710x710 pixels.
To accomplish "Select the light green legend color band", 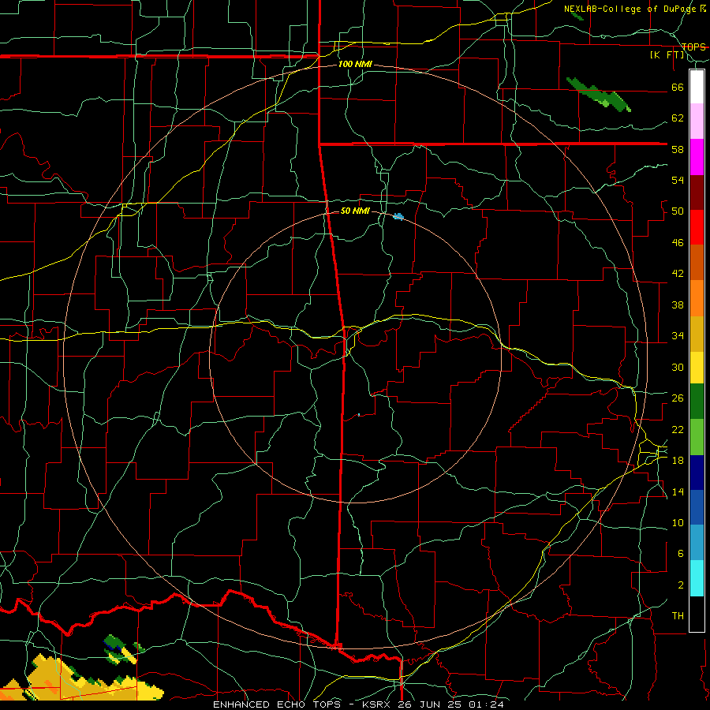I will (697, 437).
